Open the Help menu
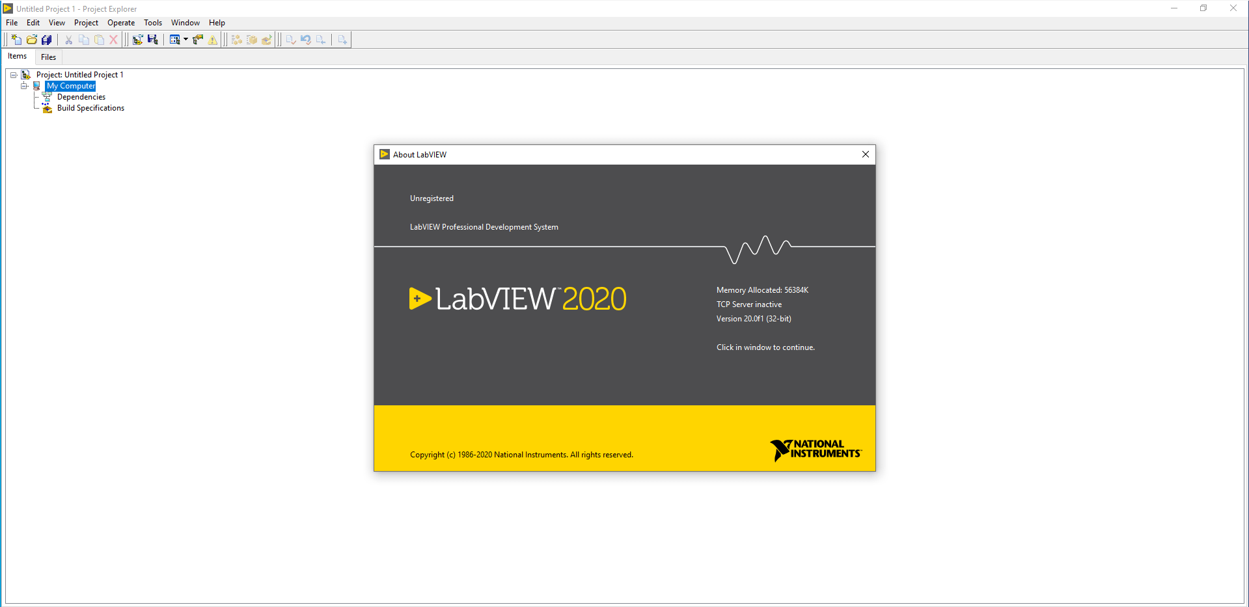The width and height of the screenshot is (1249, 607). (x=217, y=23)
